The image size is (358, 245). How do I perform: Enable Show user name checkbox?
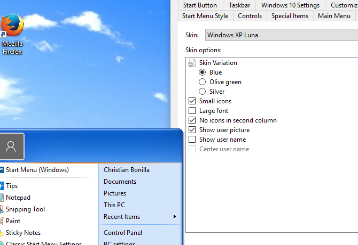[x=192, y=139]
